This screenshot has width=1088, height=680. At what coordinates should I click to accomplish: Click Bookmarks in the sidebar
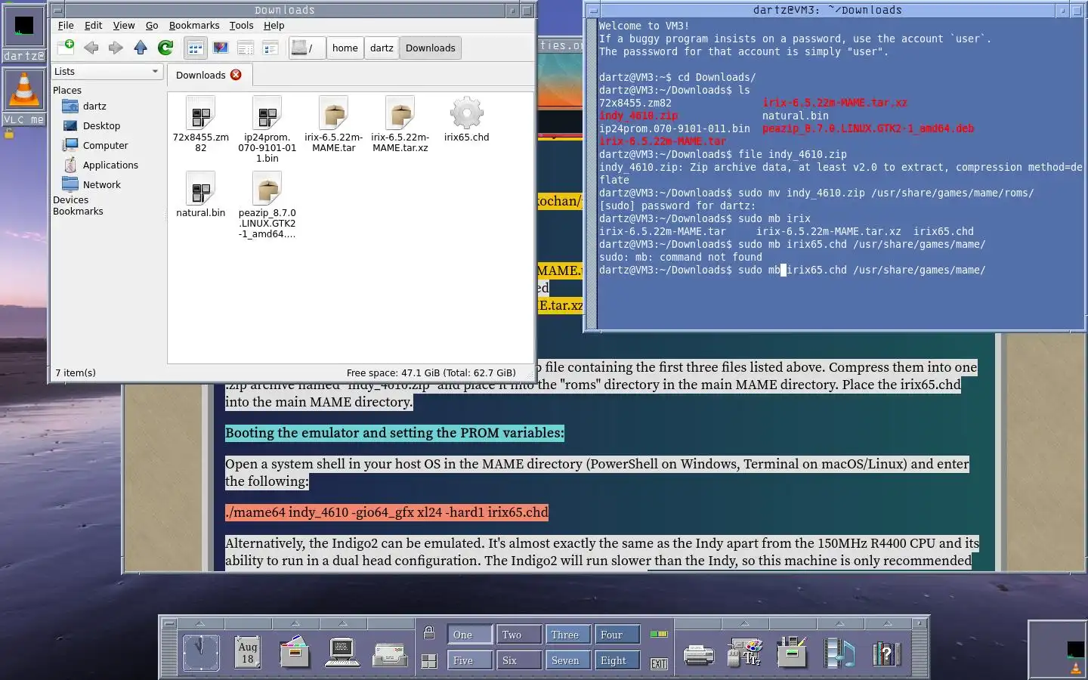pyautogui.click(x=78, y=212)
